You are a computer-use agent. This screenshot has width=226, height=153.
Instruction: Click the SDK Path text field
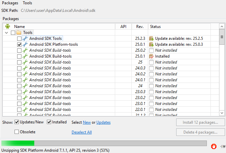coord(58,11)
